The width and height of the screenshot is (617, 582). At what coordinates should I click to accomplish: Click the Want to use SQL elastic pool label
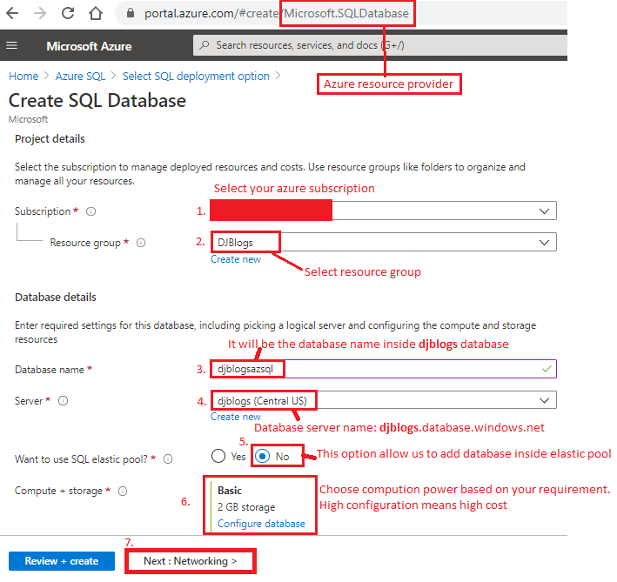click(x=81, y=459)
